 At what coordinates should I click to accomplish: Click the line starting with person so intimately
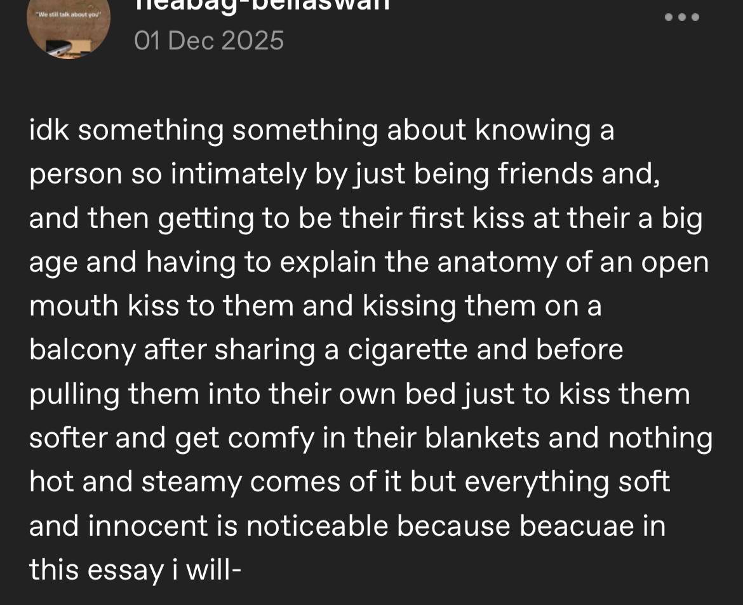point(344,175)
